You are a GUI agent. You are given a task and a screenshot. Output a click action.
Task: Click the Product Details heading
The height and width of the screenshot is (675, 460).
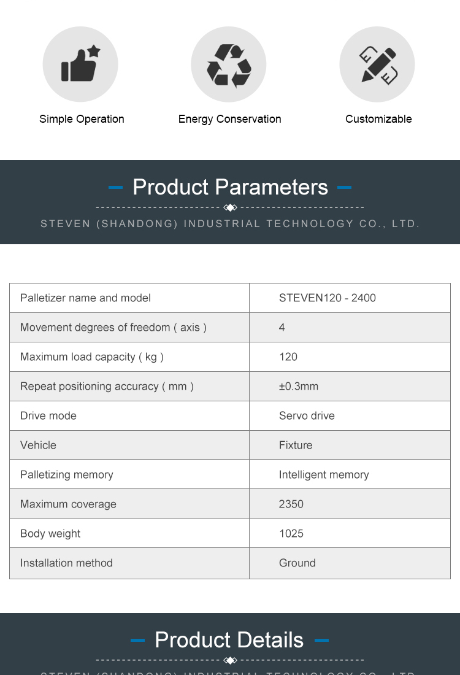229,640
